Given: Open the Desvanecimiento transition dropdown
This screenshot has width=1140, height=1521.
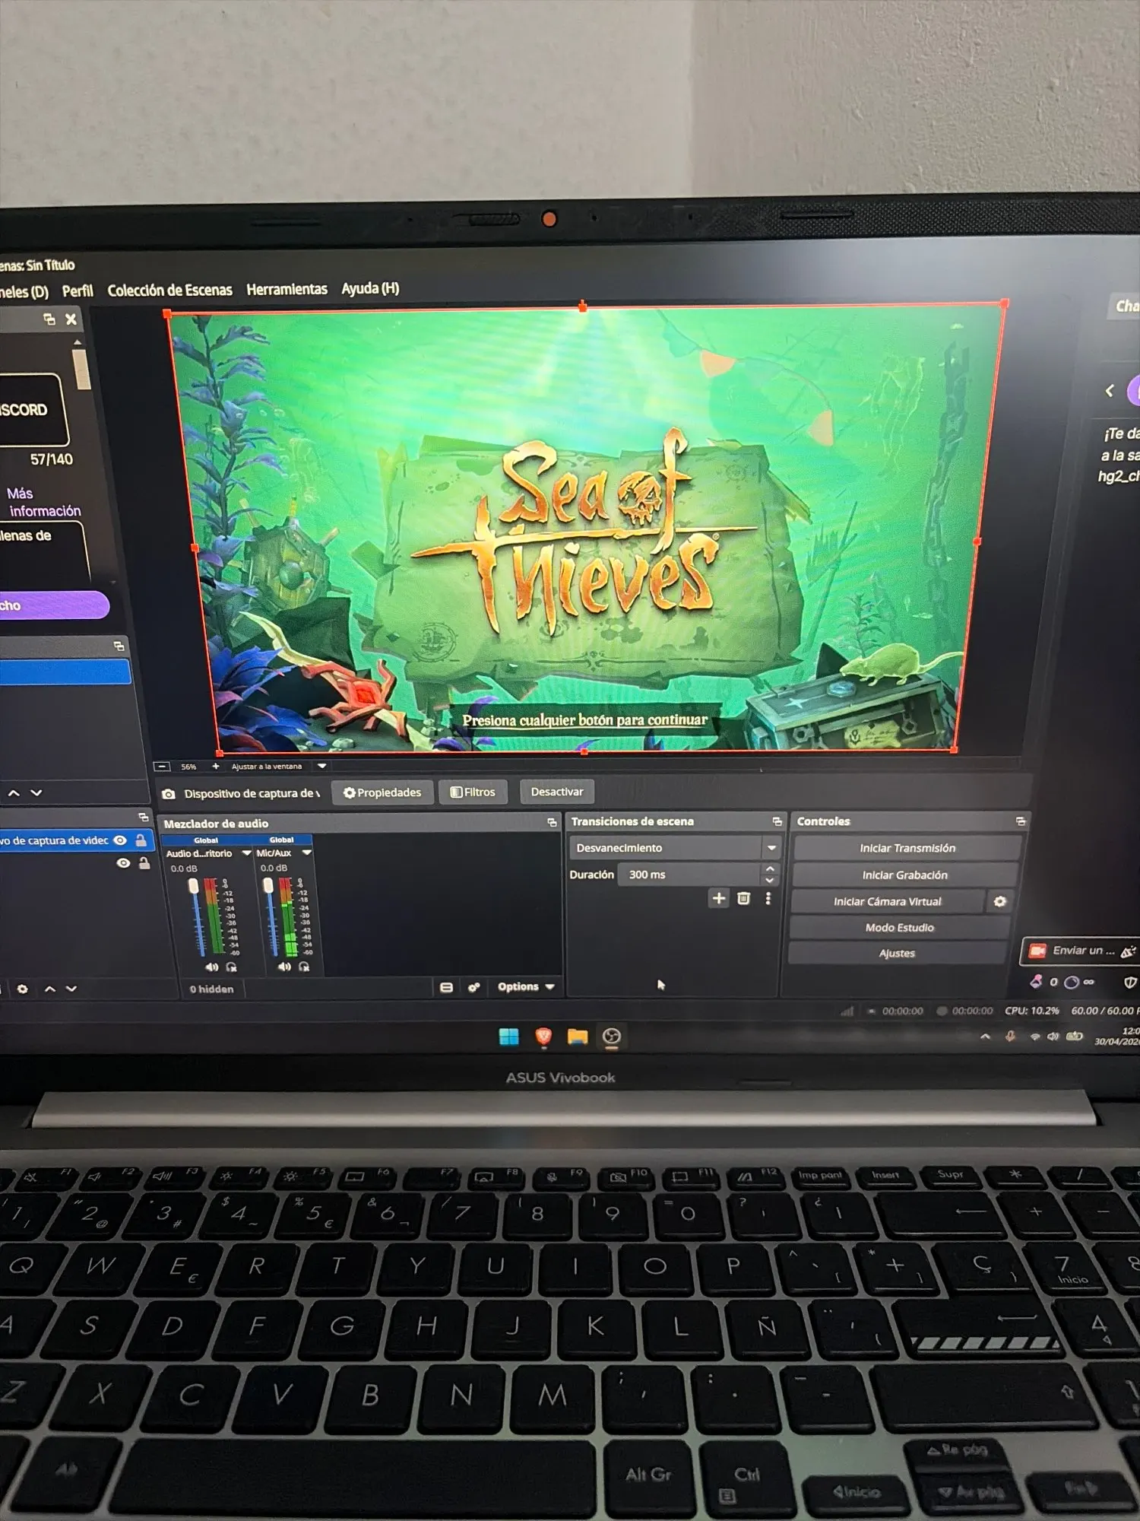Looking at the screenshot, I should tap(674, 848).
